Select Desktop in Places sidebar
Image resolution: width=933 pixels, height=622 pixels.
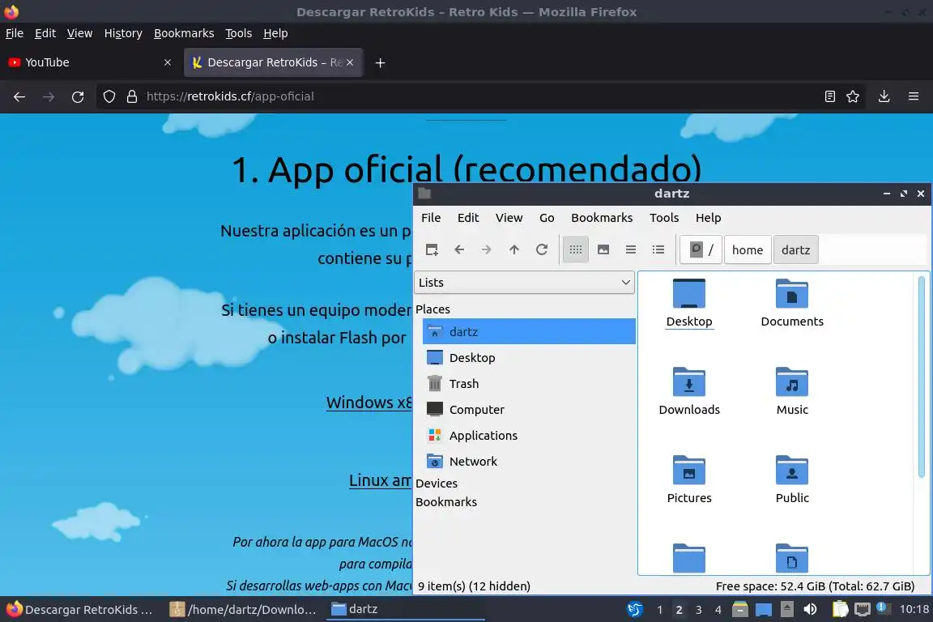pos(528,358)
